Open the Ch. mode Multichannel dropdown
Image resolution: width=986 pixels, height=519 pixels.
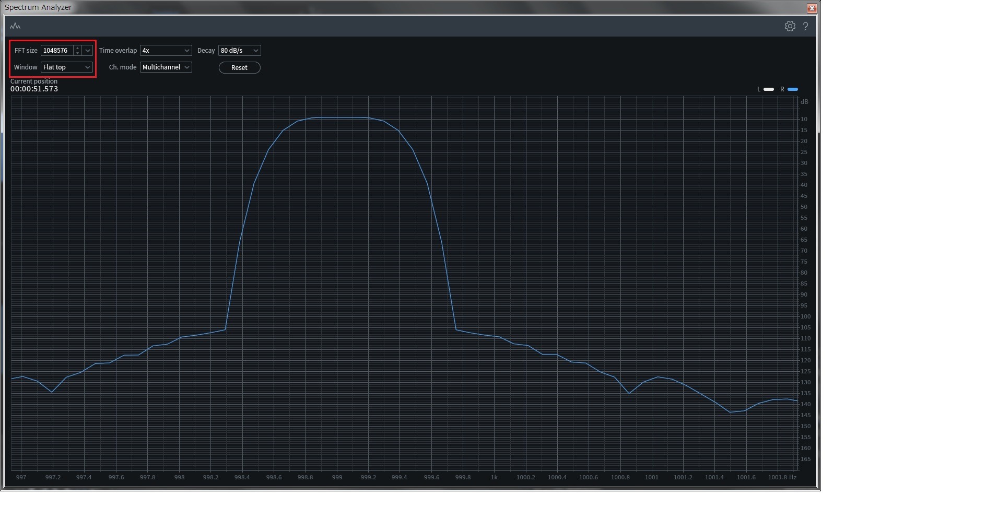(x=166, y=67)
